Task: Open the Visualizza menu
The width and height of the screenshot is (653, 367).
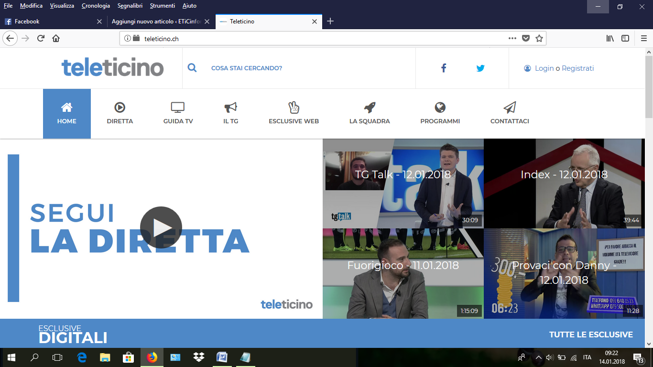Action: coord(62,6)
